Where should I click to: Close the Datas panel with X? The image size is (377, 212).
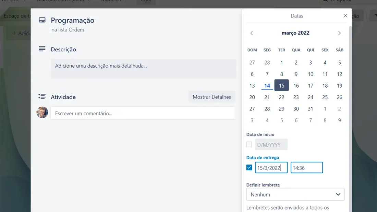pyautogui.click(x=345, y=16)
